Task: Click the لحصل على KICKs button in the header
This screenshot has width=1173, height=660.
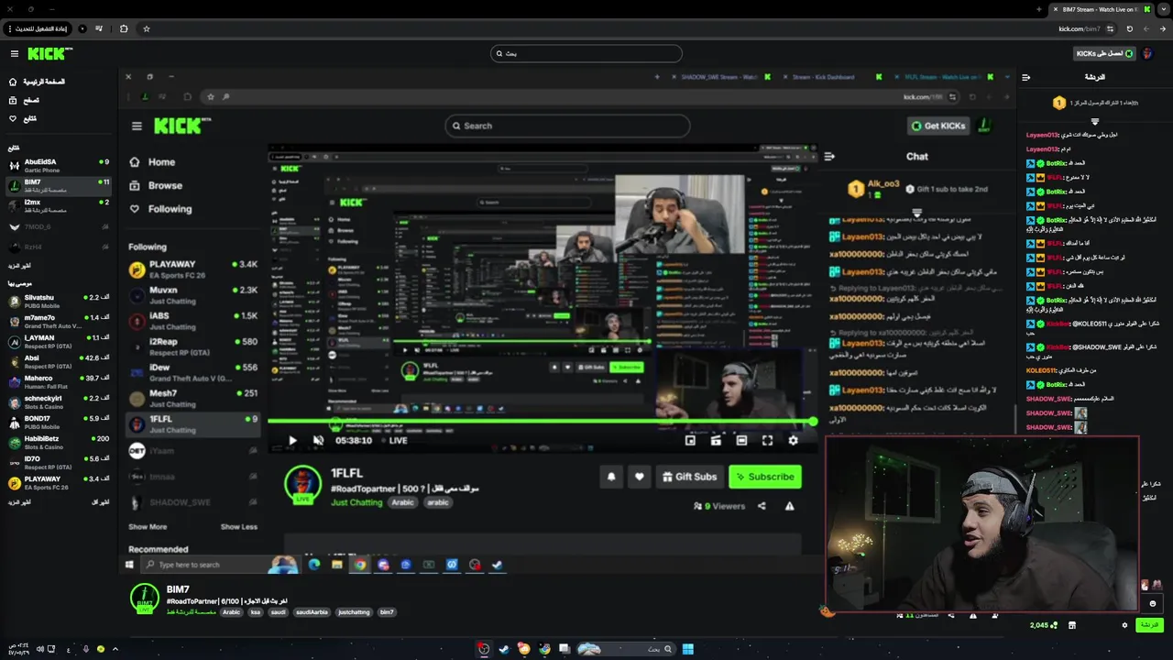Action: pos(1104,54)
